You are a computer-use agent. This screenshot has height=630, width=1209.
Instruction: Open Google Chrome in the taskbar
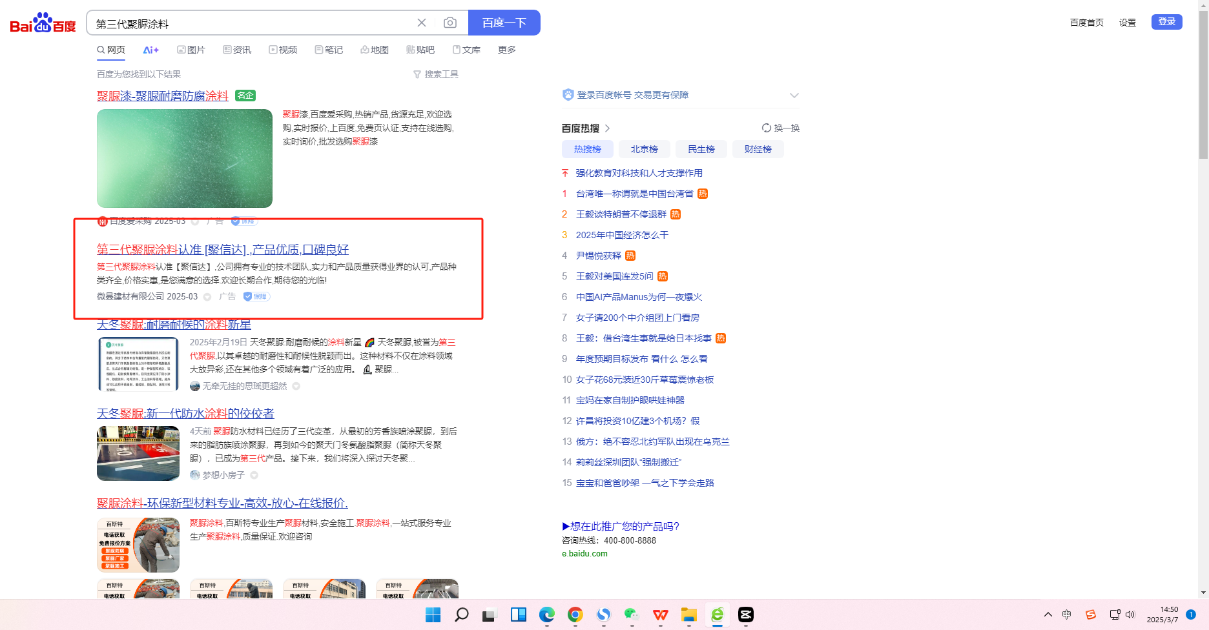click(575, 615)
